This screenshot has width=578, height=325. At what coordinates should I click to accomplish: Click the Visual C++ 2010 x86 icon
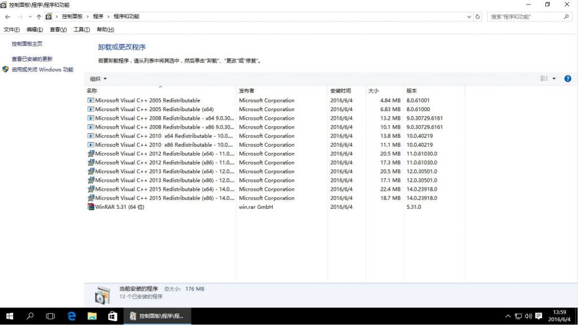tap(91, 144)
